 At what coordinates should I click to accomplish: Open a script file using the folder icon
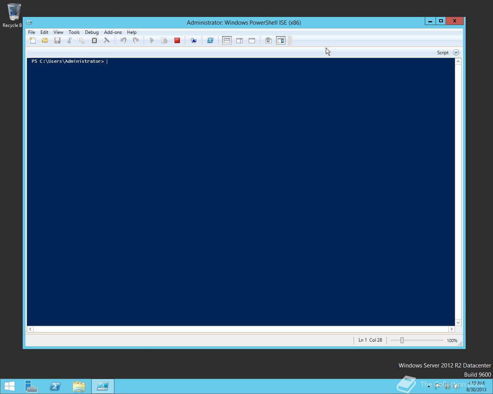point(45,40)
